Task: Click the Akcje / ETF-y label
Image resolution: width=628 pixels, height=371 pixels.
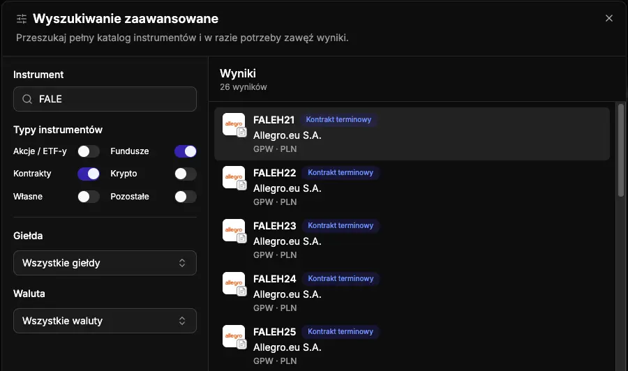Action: pos(40,151)
